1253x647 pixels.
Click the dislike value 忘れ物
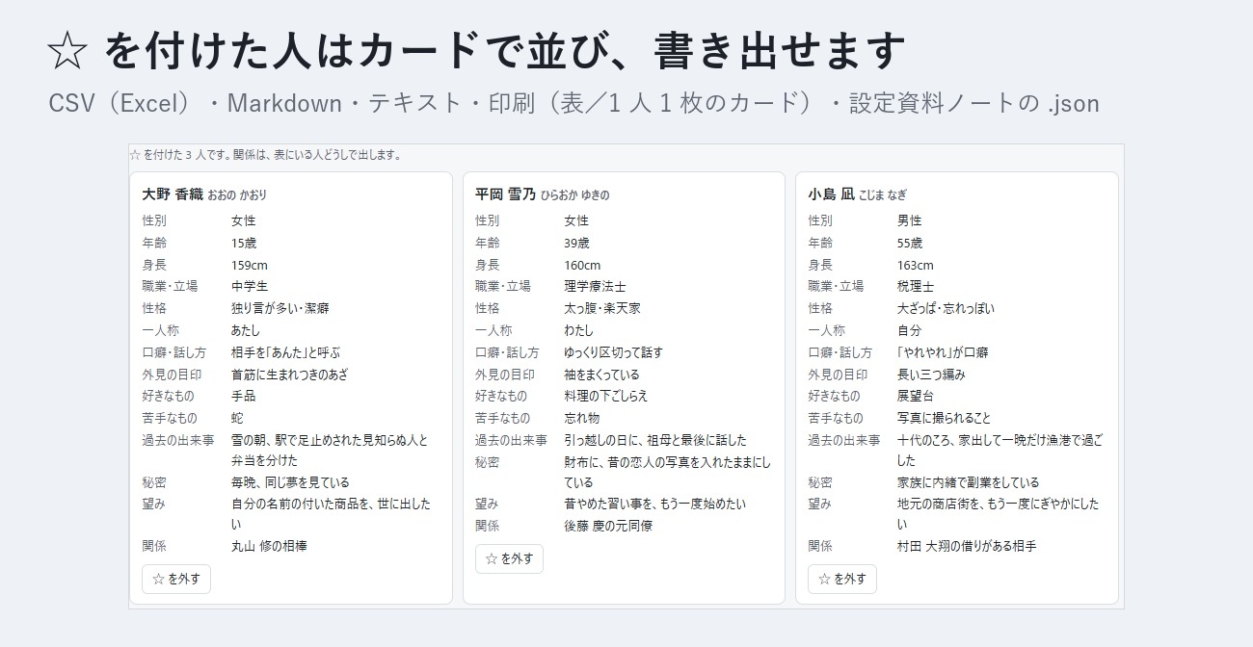click(x=582, y=418)
